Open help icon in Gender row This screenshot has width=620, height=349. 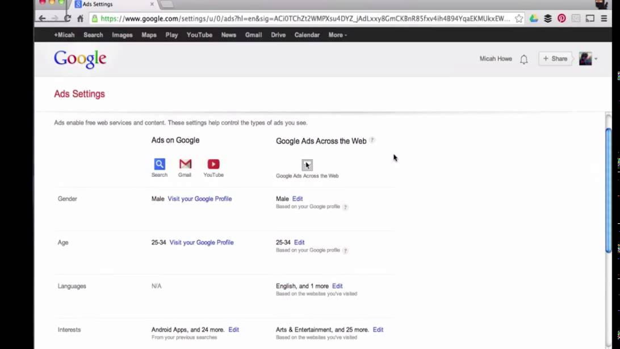click(345, 207)
